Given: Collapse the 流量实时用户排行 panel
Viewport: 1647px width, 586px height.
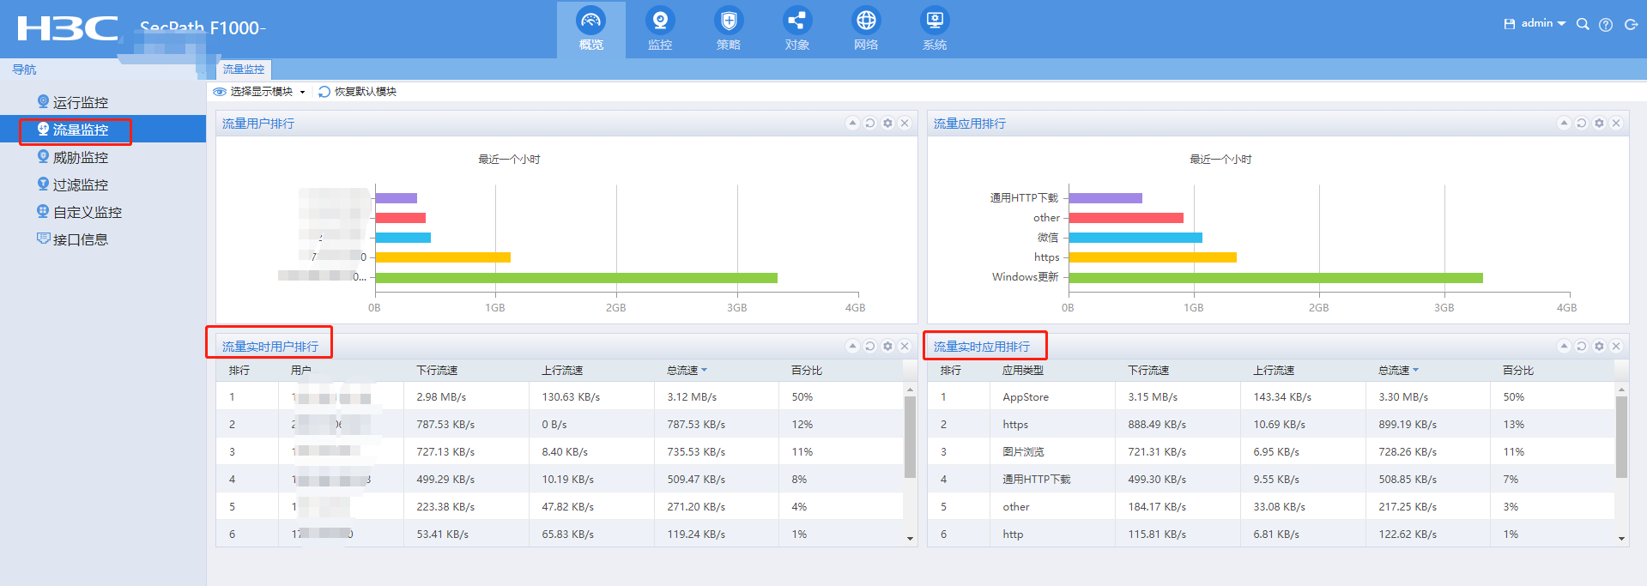Looking at the screenshot, I should [852, 346].
